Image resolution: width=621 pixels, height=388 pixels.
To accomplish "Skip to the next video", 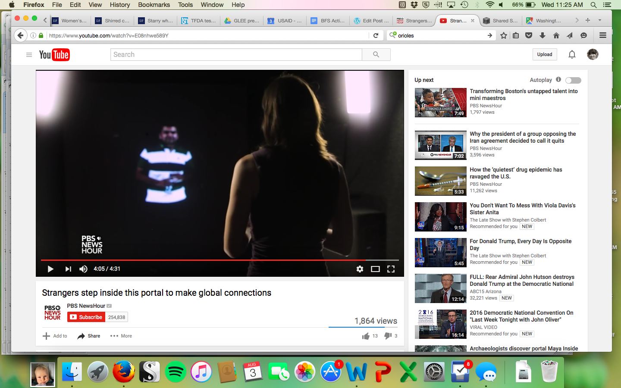I will 68,269.
